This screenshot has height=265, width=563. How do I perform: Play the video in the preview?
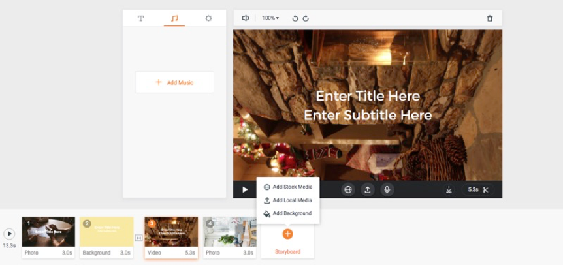point(245,190)
